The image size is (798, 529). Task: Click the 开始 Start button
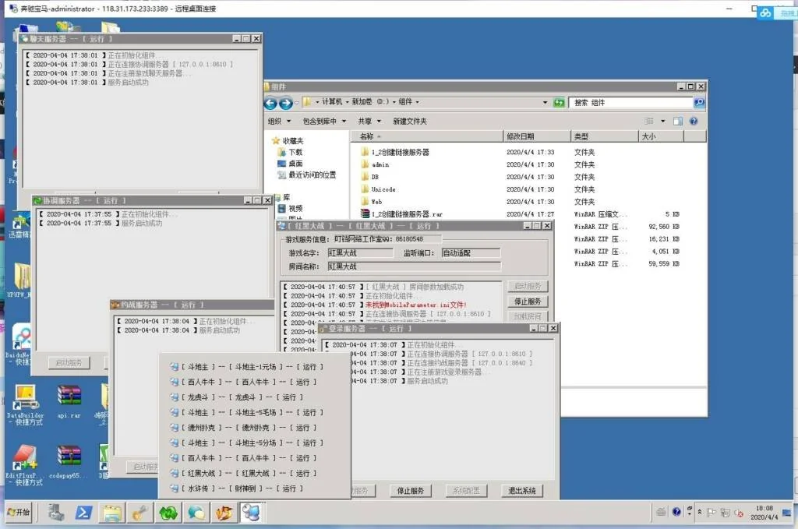20,512
